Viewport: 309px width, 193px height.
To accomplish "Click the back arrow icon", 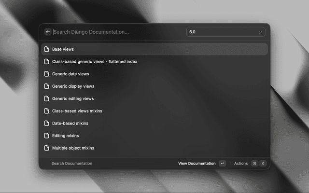I will 48,32.
